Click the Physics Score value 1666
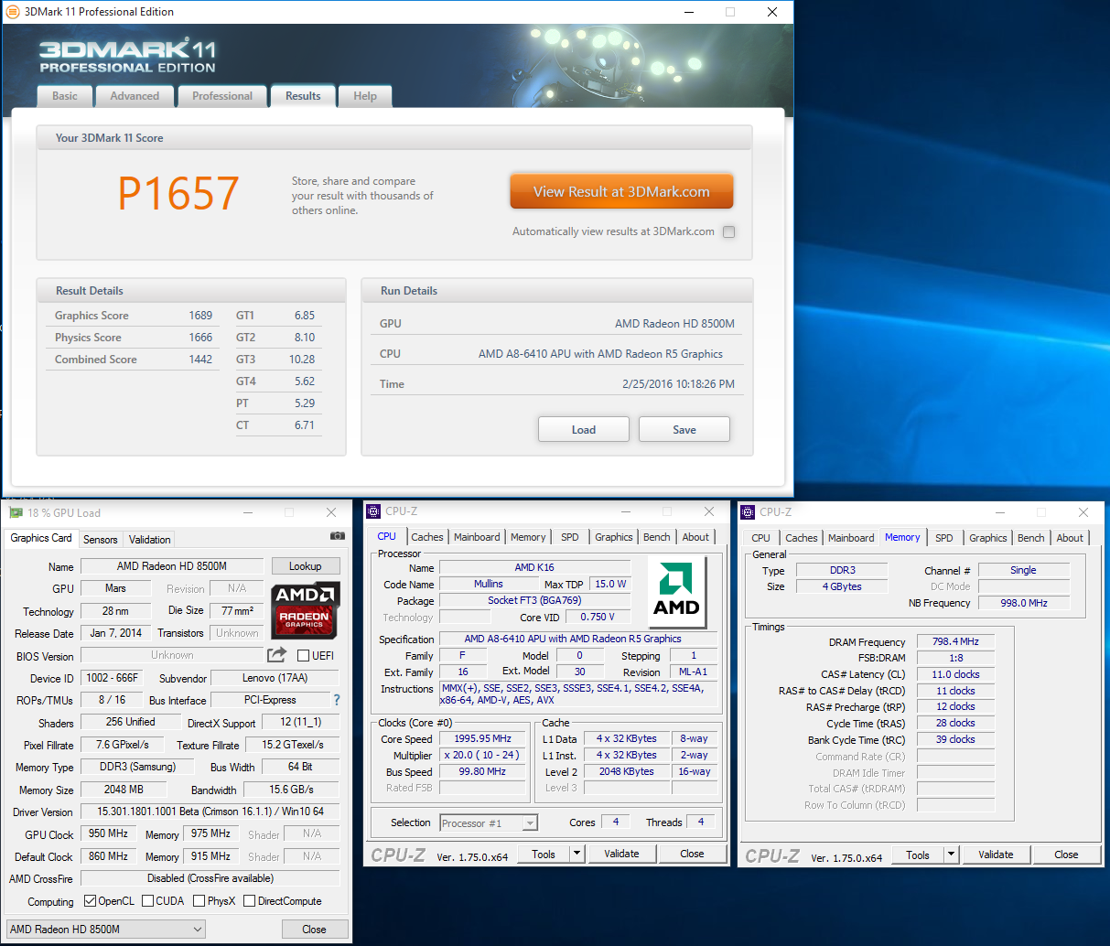 (200, 338)
